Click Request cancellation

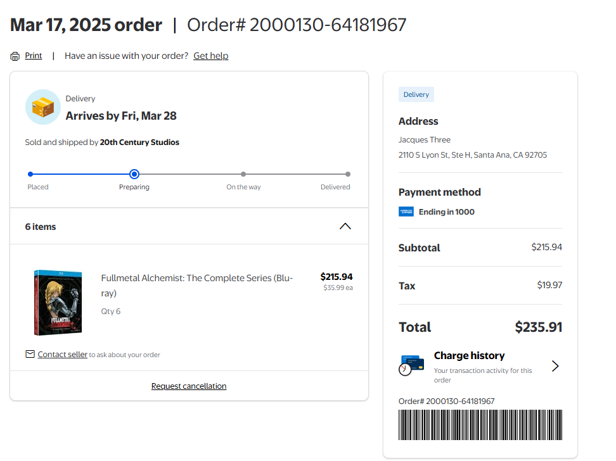pos(189,386)
